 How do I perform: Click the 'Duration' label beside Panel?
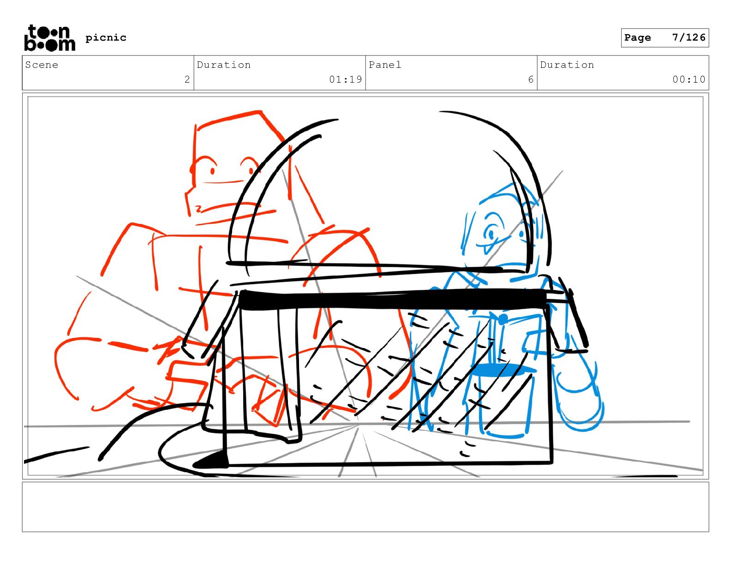pyautogui.click(x=567, y=65)
